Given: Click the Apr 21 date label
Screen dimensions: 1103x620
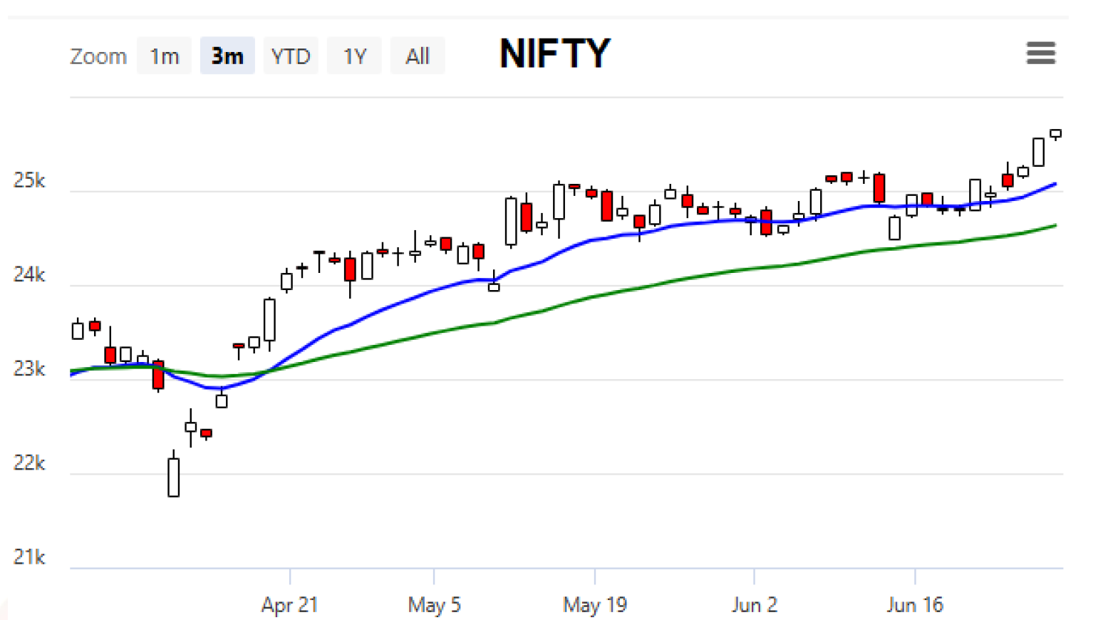Looking at the screenshot, I should point(289,605).
